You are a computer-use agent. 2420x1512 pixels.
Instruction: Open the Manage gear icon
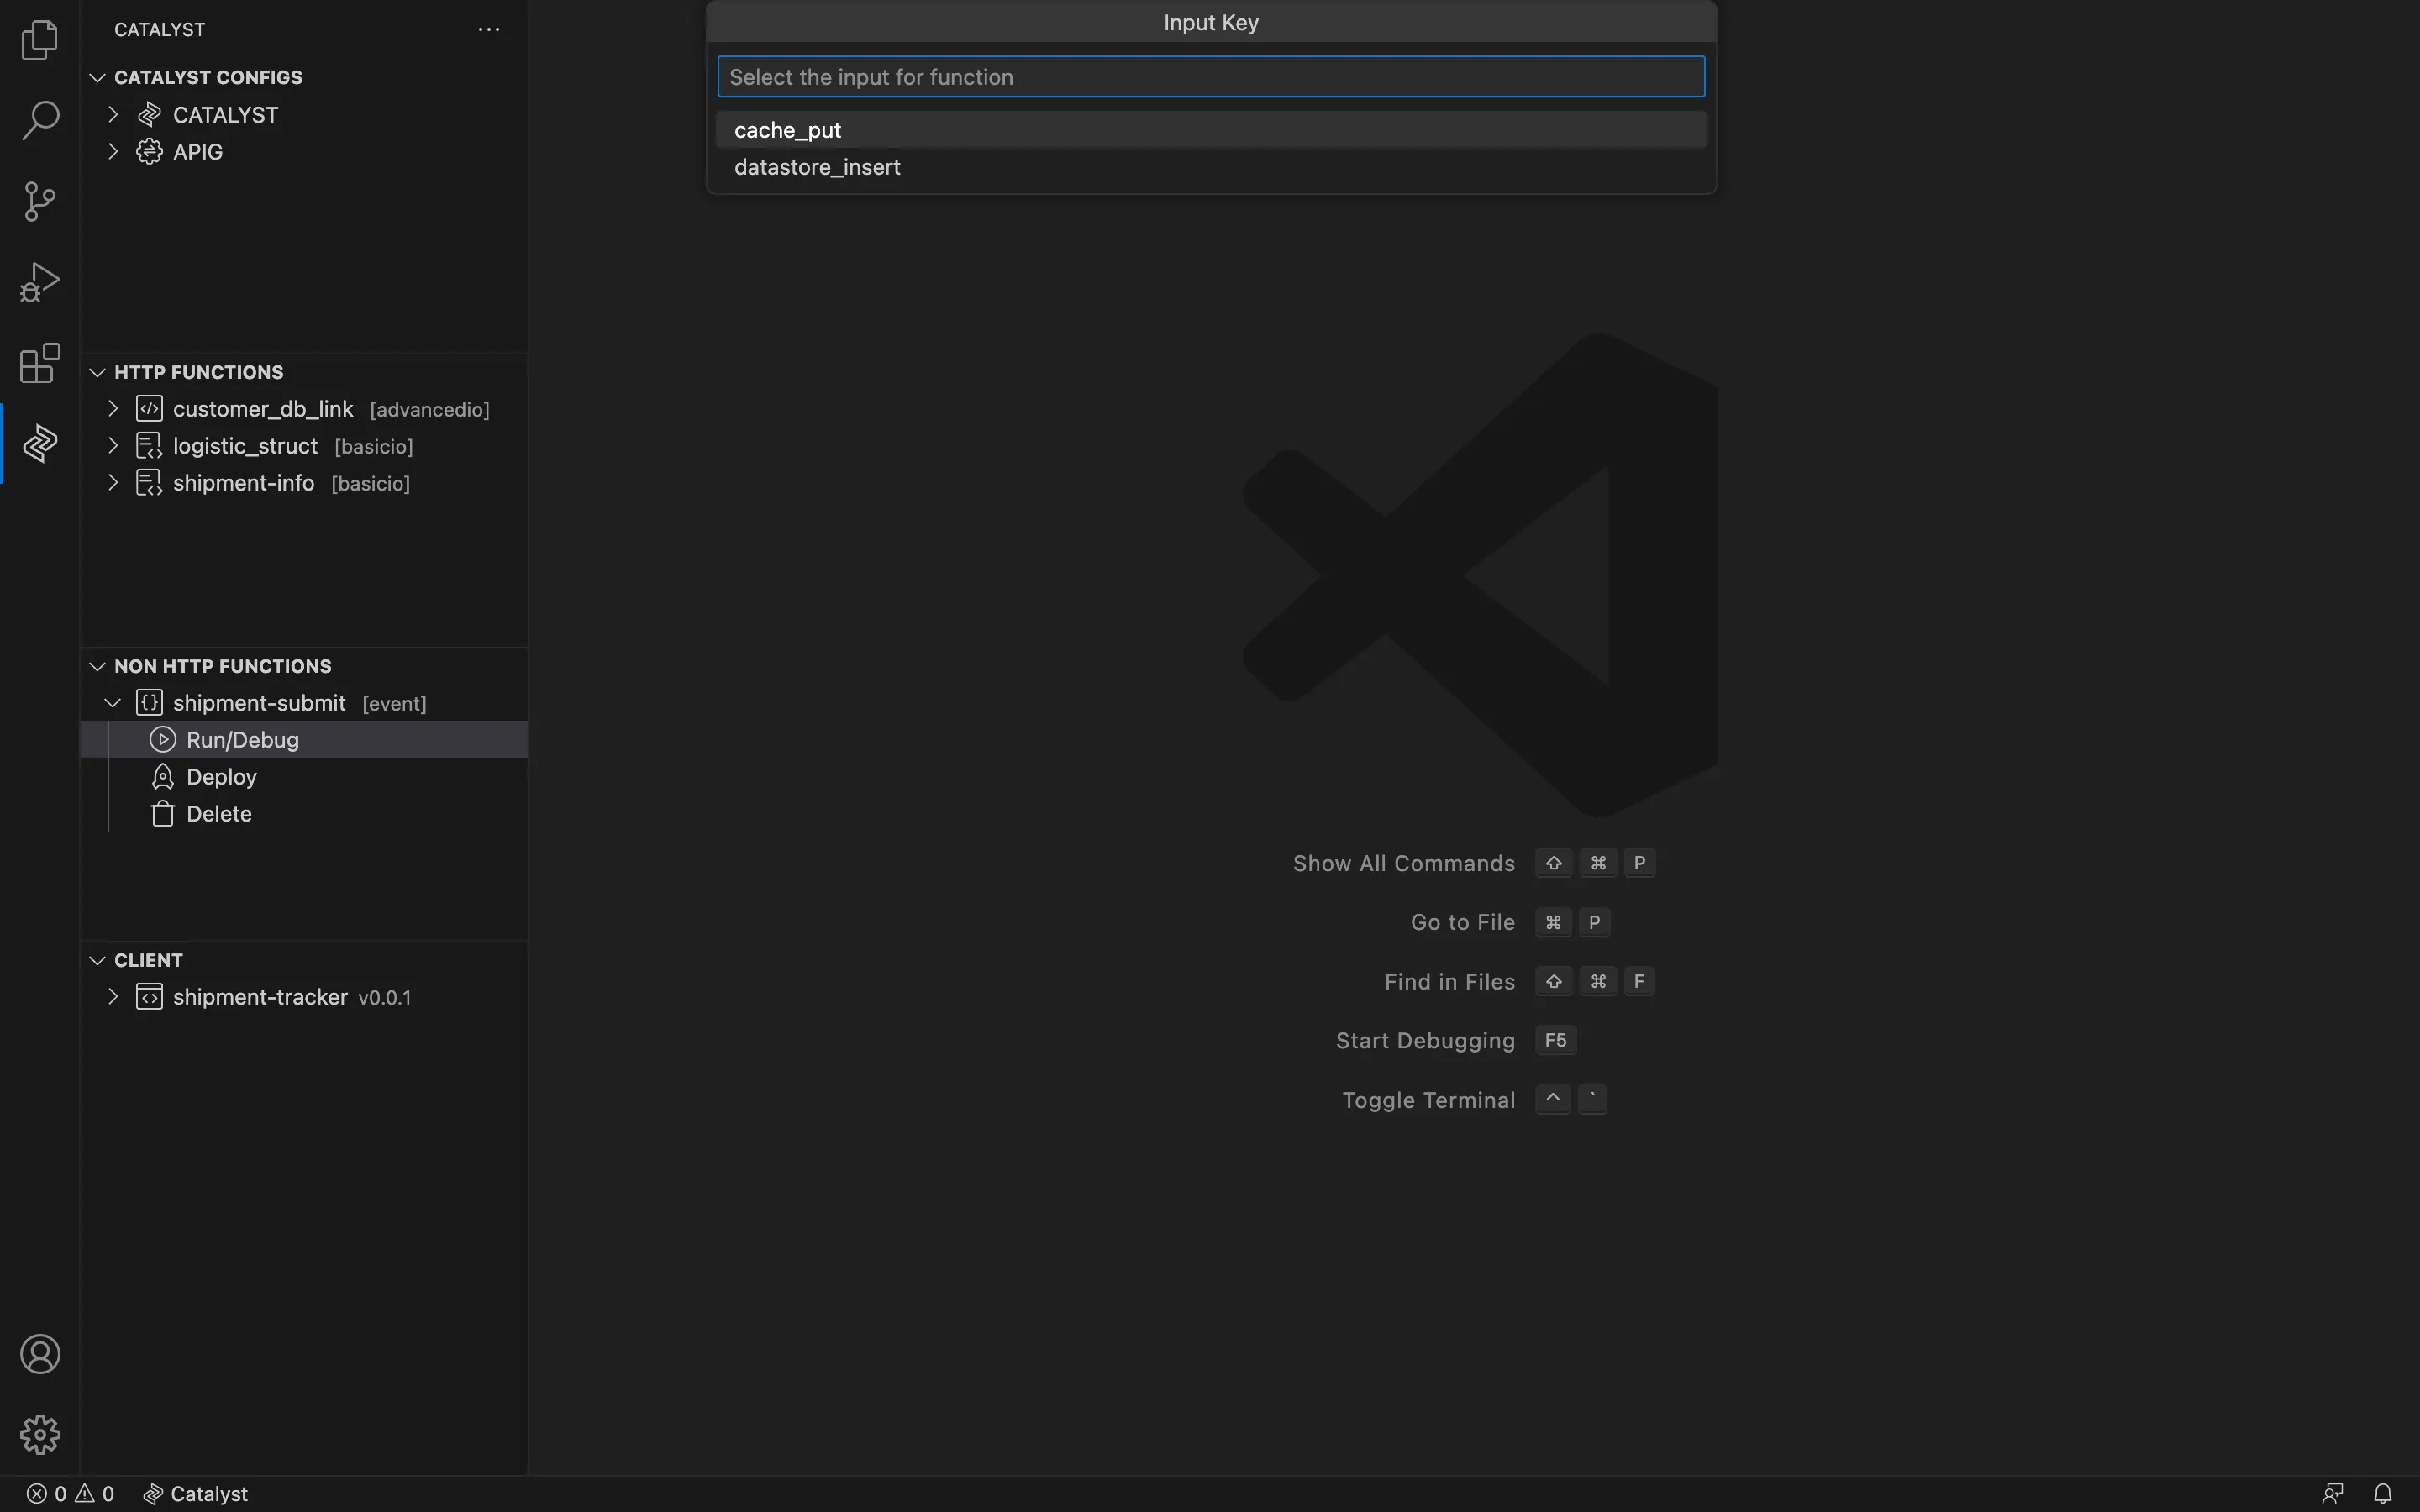[x=40, y=1434]
